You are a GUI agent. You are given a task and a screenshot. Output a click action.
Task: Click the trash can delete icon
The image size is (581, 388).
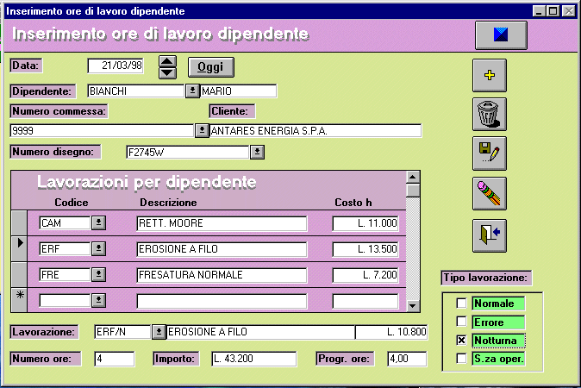click(x=490, y=113)
